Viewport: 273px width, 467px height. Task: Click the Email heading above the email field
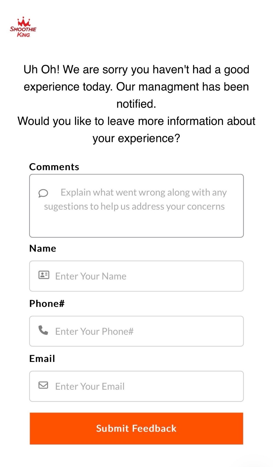click(42, 358)
